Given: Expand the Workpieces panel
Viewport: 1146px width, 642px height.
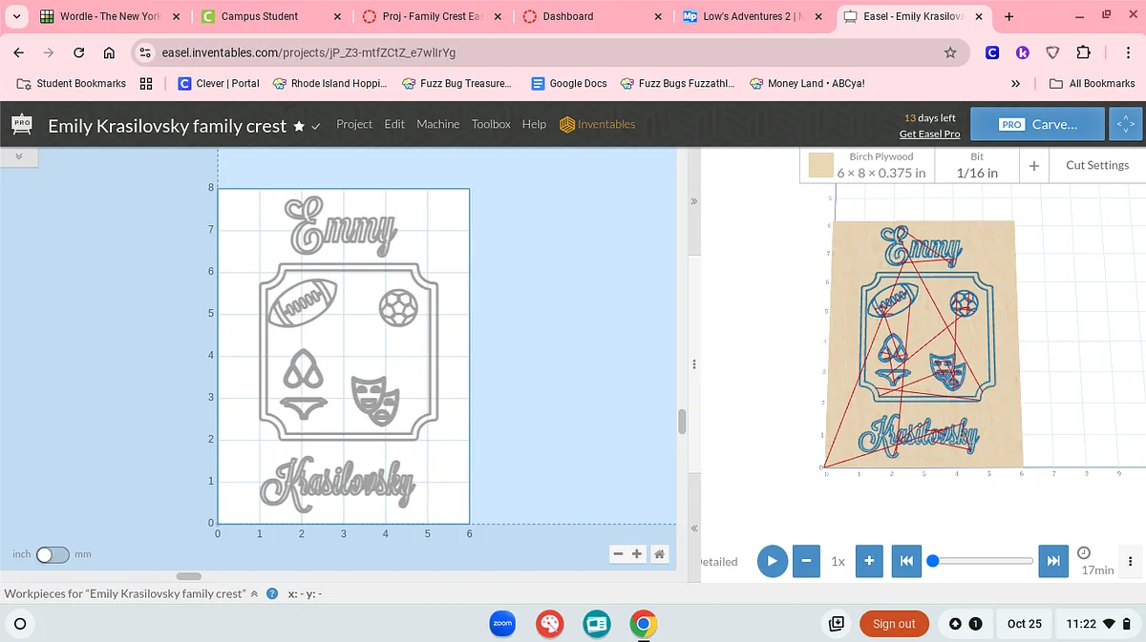Looking at the screenshot, I should [x=254, y=593].
